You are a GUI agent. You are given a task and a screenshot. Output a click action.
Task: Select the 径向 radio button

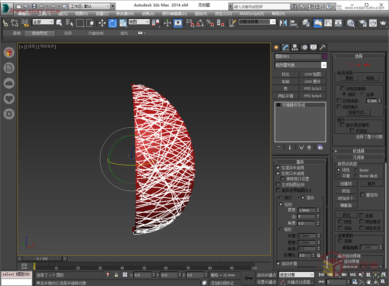[280, 204]
